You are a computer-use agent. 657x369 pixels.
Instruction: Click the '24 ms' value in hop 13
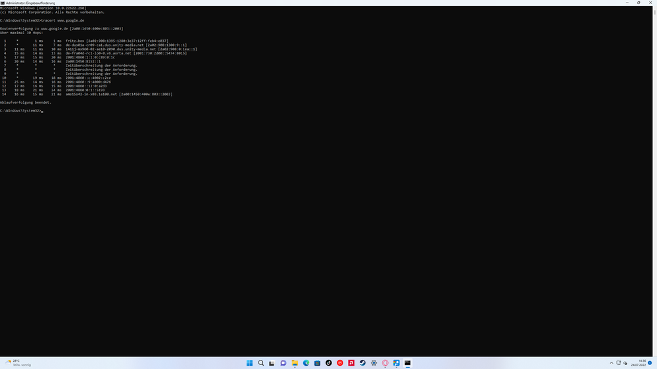[x=56, y=90]
